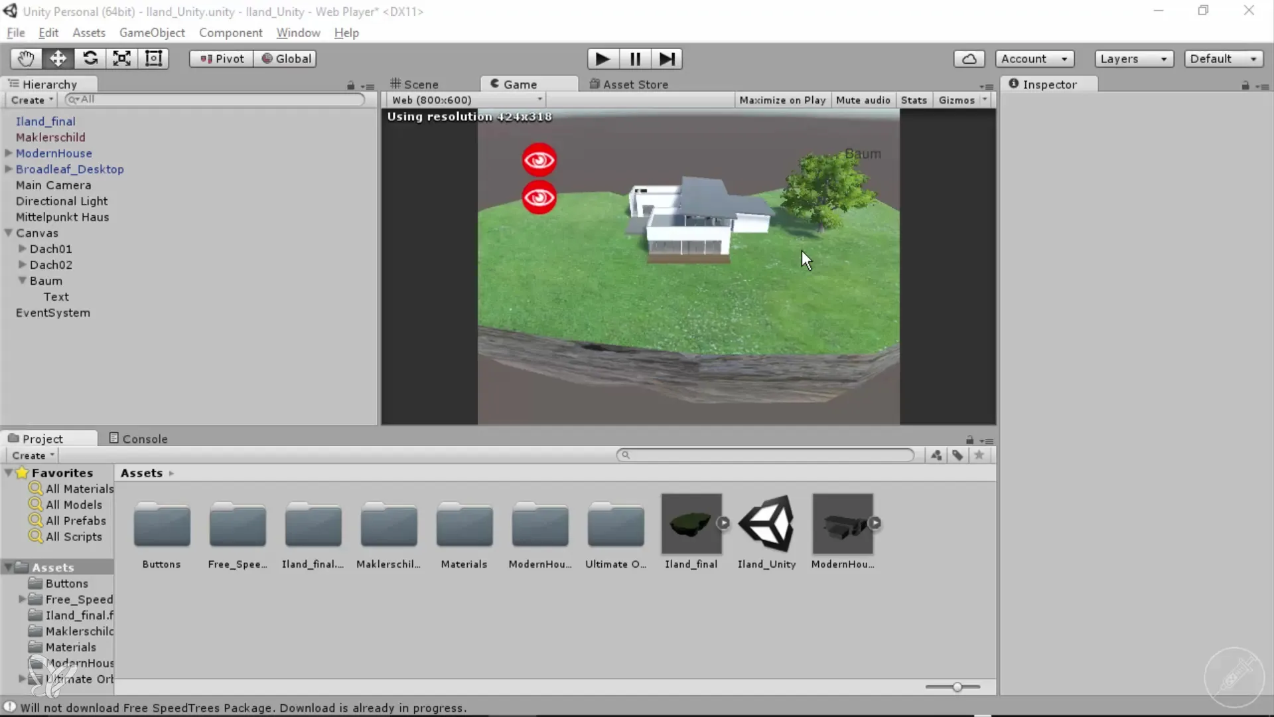Open the File menu
The width and height of the screenshot is (1274, 717).
pos(15,33)
